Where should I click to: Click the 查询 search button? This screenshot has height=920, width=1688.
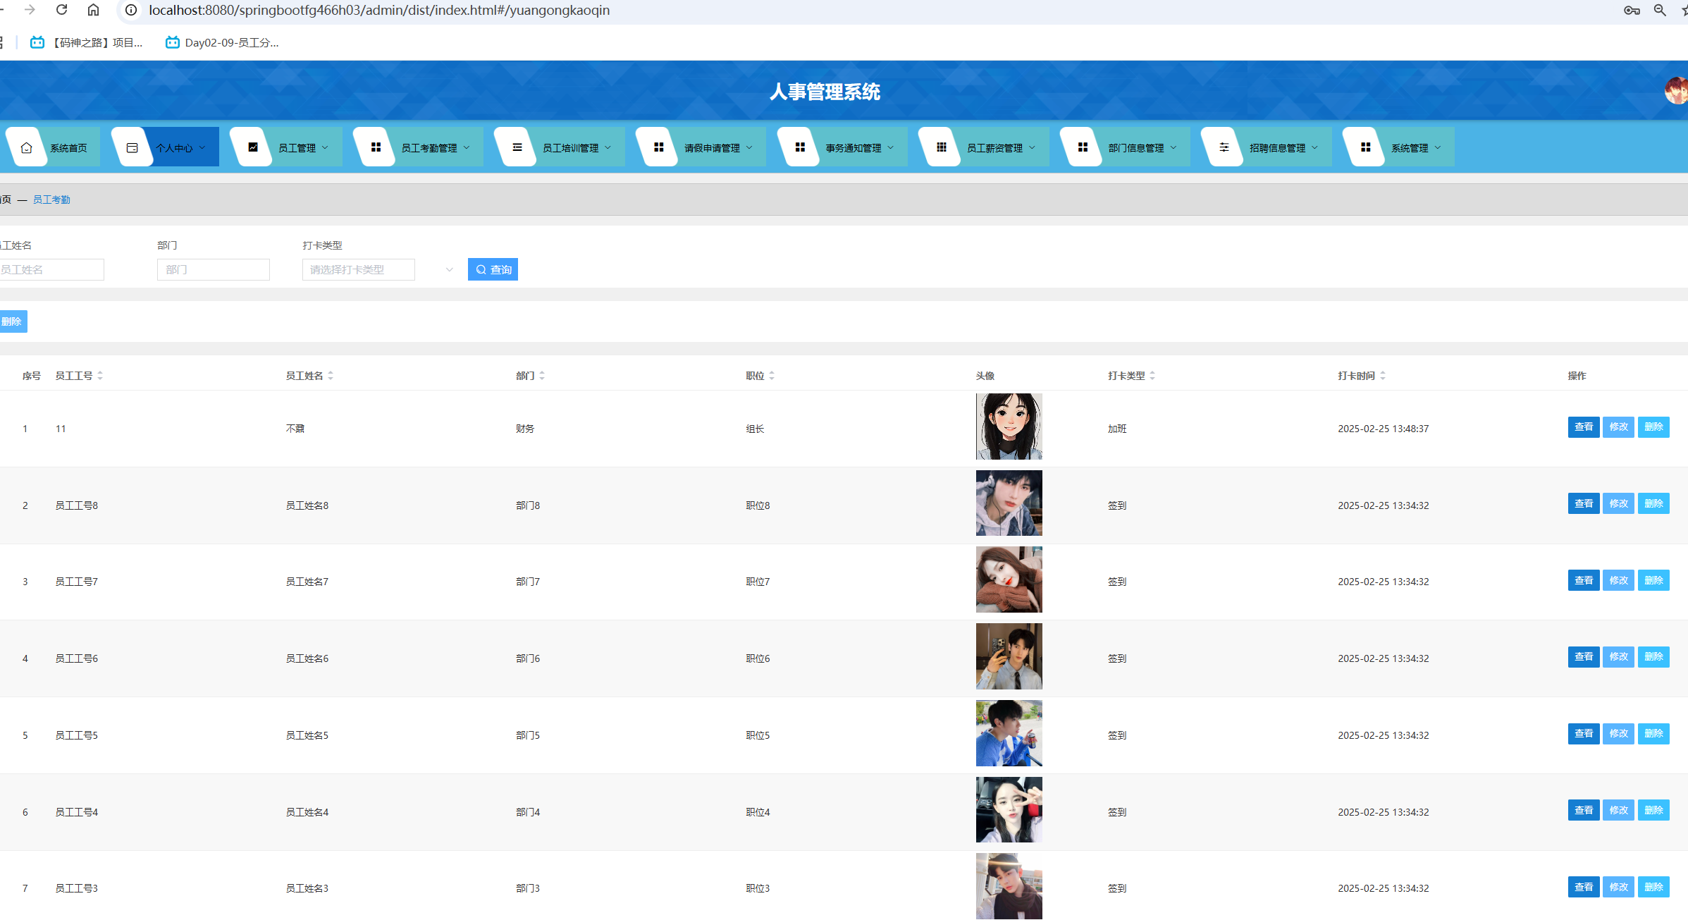click(493, 269)
